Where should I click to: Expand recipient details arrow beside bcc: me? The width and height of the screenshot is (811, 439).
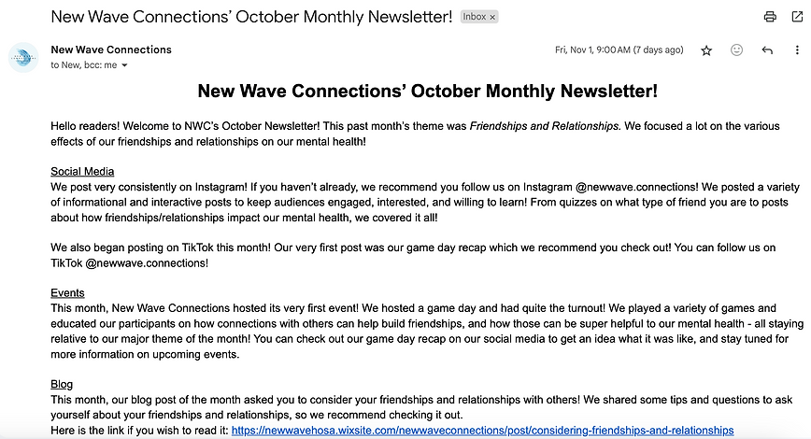(x=124, y=65)
